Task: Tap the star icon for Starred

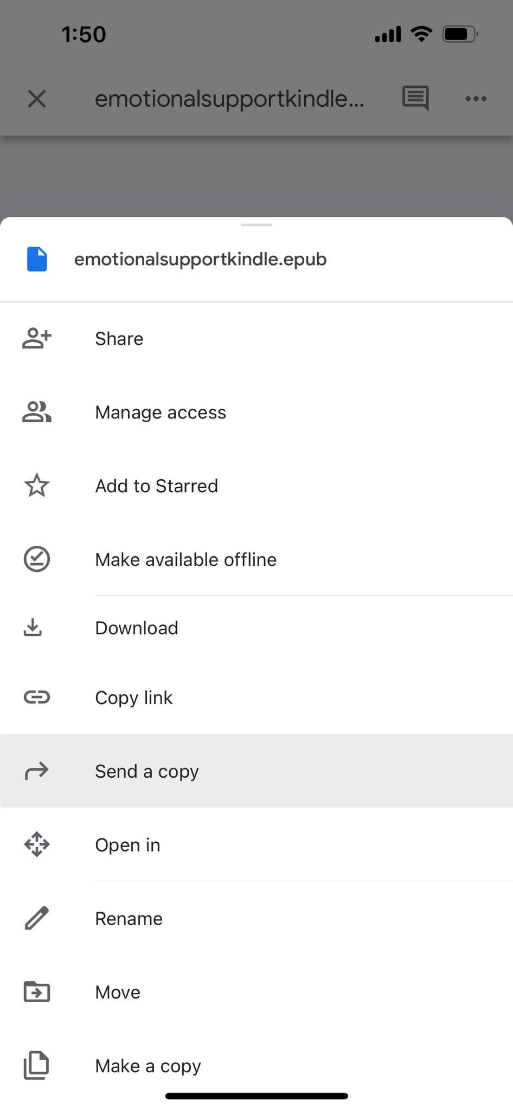Action: click(x=36, y=486)
